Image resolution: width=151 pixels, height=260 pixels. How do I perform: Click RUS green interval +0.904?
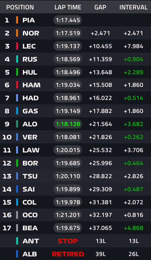coord(133,59)
